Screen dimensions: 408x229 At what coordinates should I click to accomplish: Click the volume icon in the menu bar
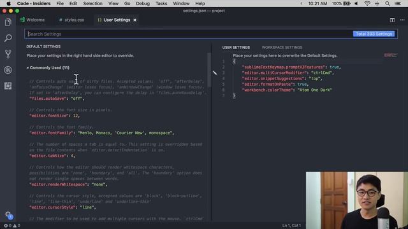(356, 3)
